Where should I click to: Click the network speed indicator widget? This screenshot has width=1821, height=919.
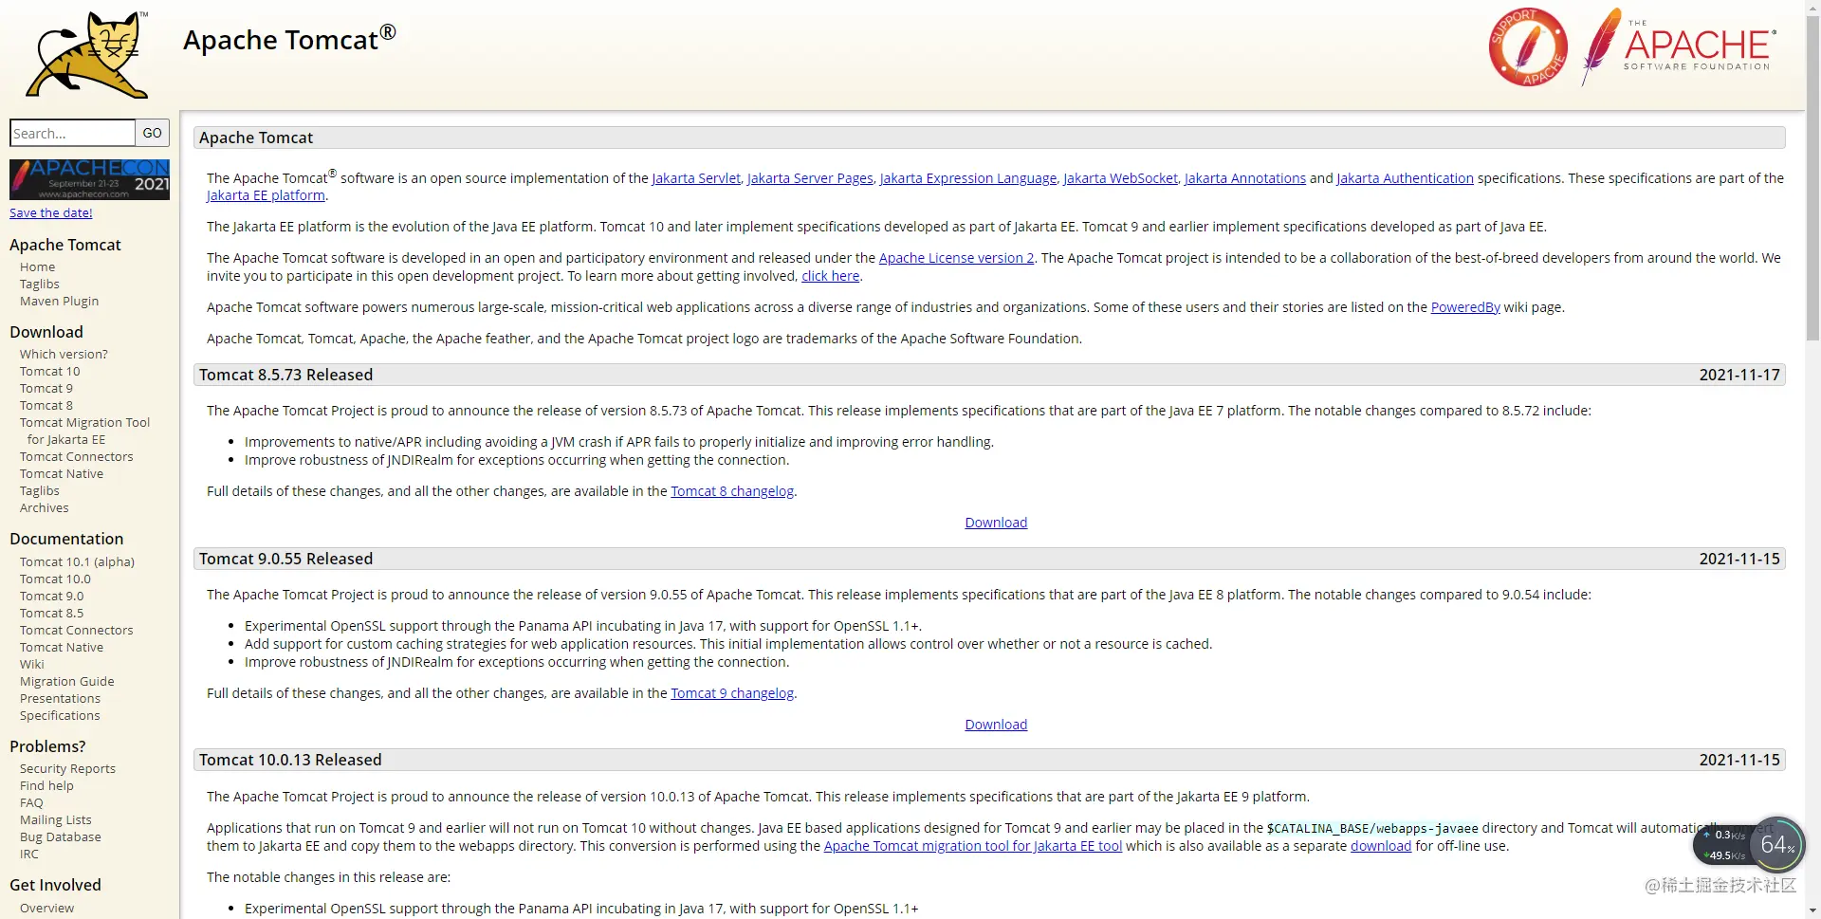click(x=1723, y=845)
